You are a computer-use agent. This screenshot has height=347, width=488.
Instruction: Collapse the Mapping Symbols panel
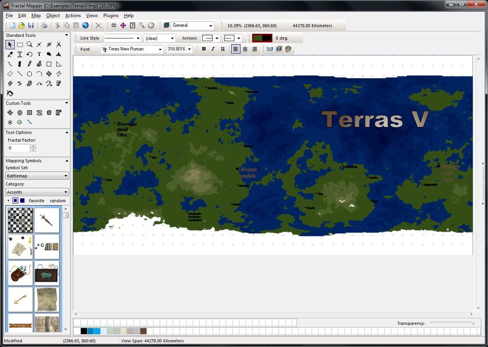[67, 161]
